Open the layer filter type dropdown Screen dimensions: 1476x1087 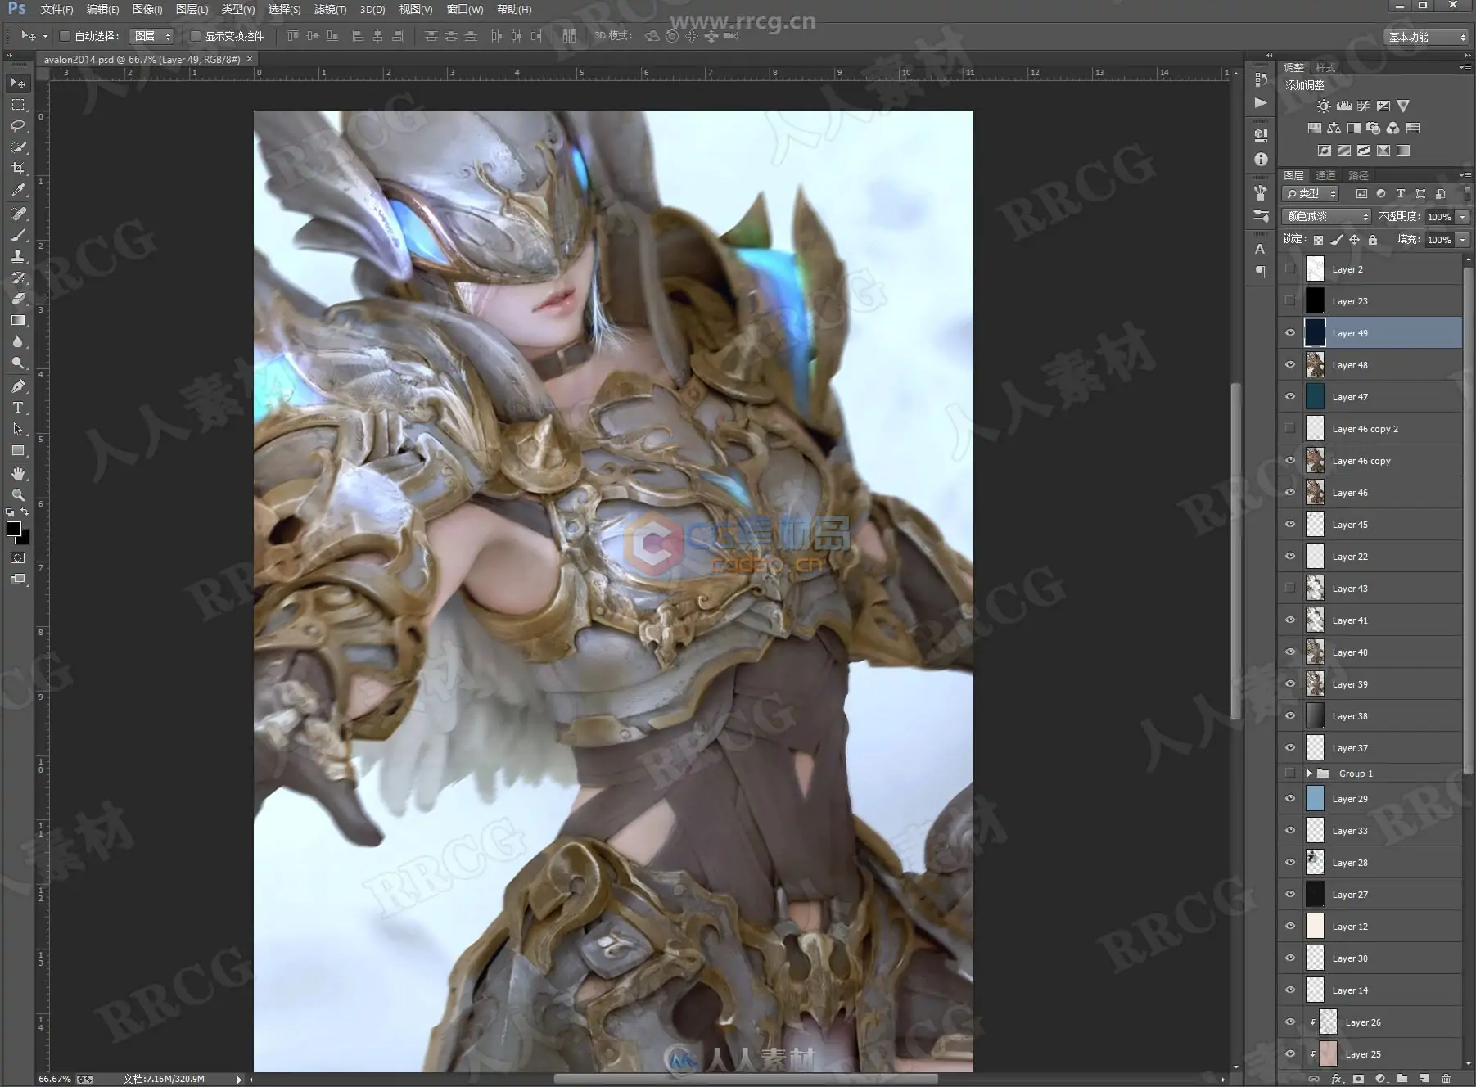pyautogui.click(x=1311, y=194)
